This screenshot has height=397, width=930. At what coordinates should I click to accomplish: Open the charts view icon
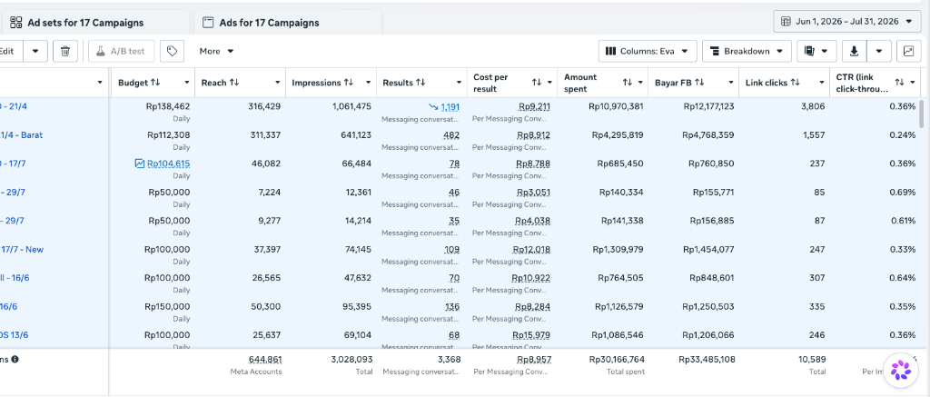coord(908,51)
